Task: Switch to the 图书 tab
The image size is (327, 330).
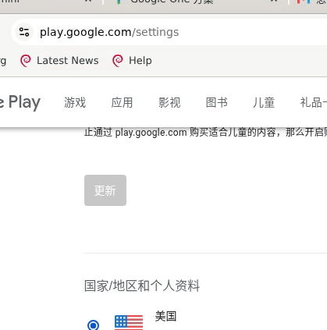Action: [x=217, y=102]
